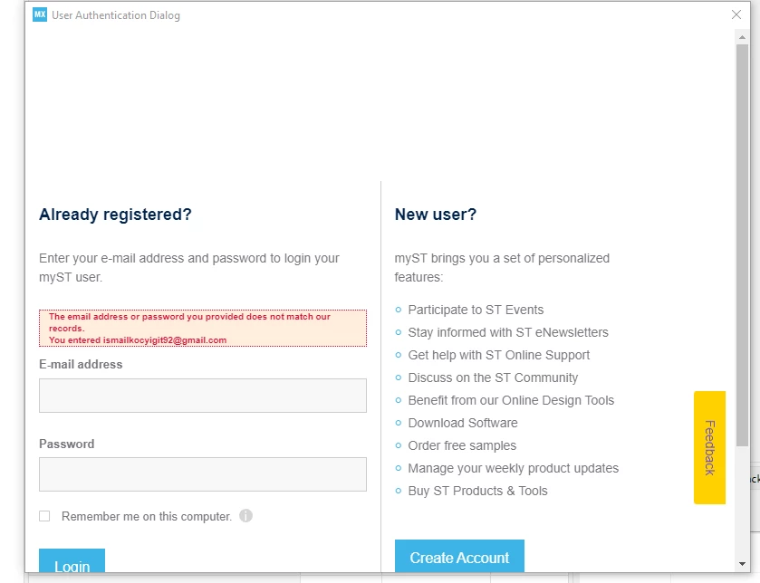Tick the Remember me on this computer checkbox

pyautogui.click(x=44, y=516)
